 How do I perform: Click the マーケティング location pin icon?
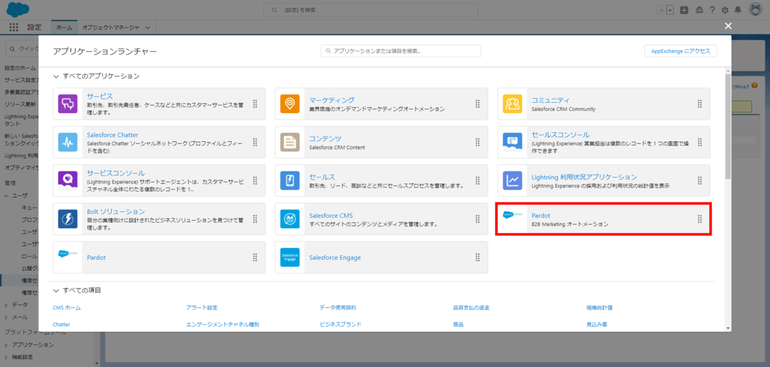(290, 103)
